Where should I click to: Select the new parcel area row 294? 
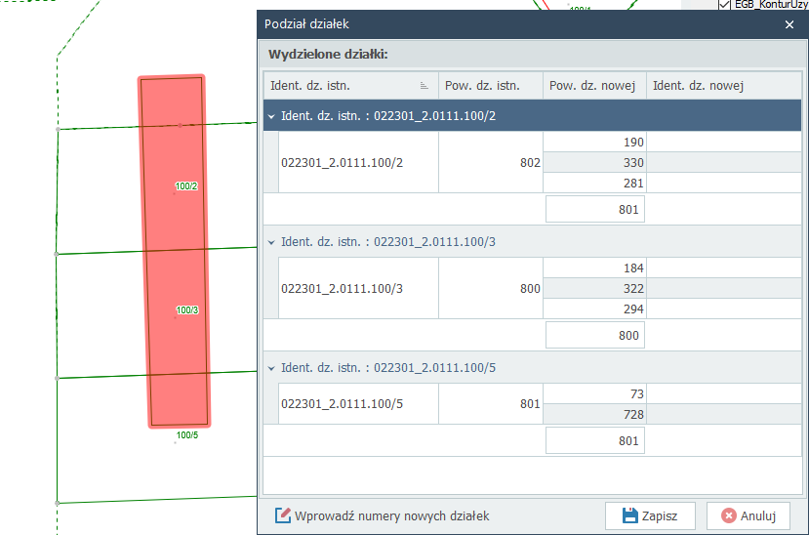pos(594,309)
